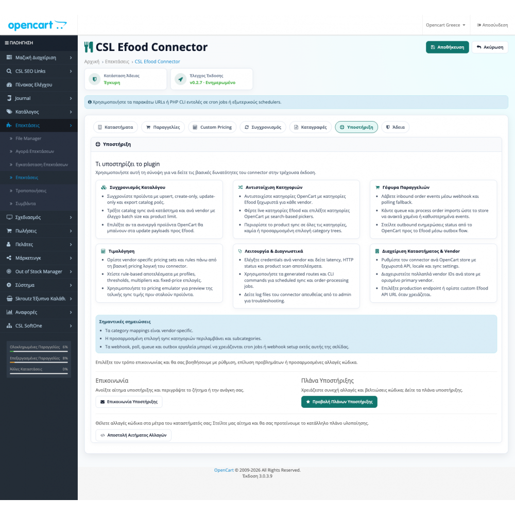Log out via Αποσύνδεση link
The image size is (515, 515).
(492, 25)
